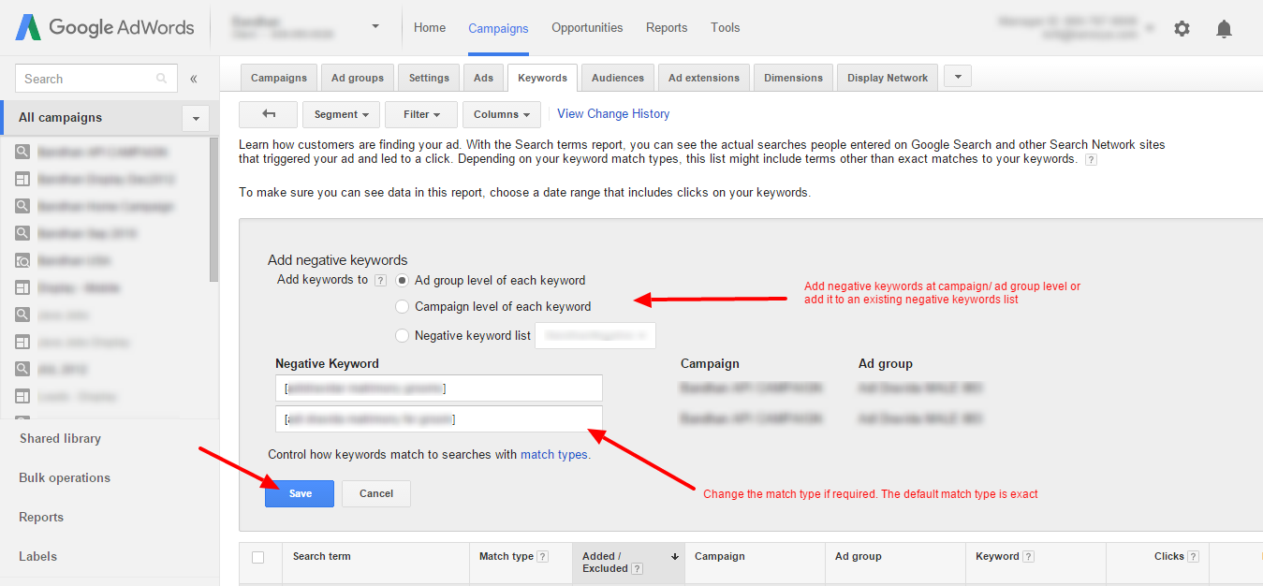Click help icon beside Match type column
Viewport: 1263px width, 586px height.
[543, 556]
